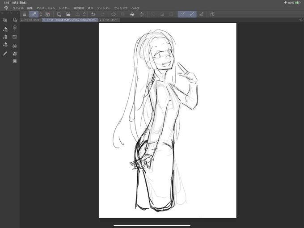Screen dimensions: 304x228
Task: Click the Deselect icon
Action: [x=152, y=14]
